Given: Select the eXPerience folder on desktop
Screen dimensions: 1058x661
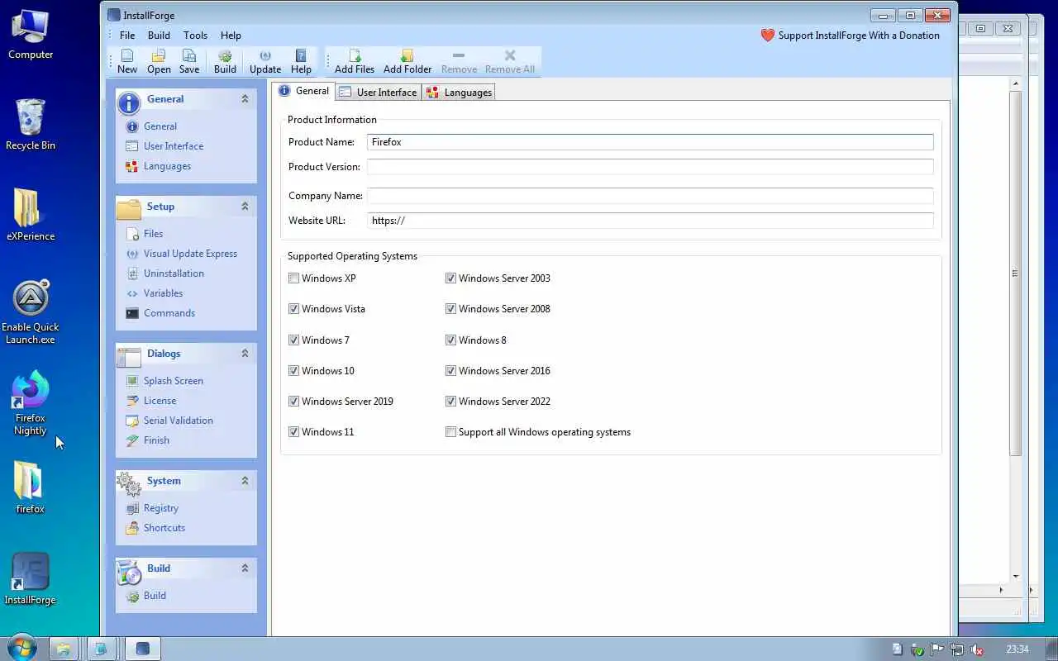Looking at the screenshot, I should (x=31, y=215).
